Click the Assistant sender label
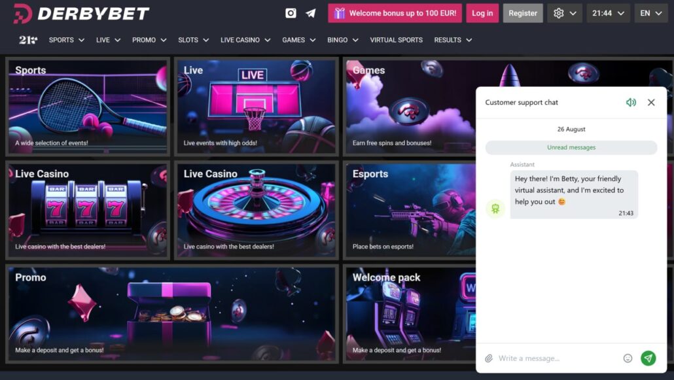 pyautogui.click(x=522, y=165)
